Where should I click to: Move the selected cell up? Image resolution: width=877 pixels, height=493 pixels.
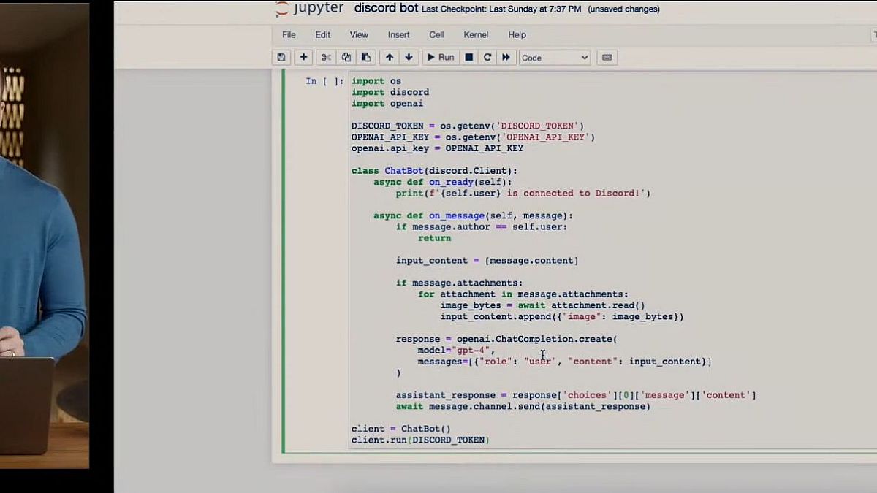click(x=390, y=57)
